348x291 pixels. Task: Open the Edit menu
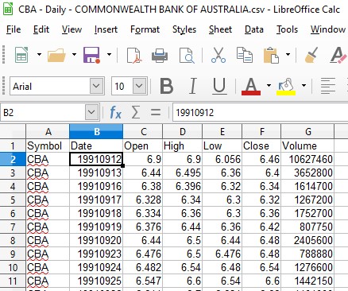point(41,29)
